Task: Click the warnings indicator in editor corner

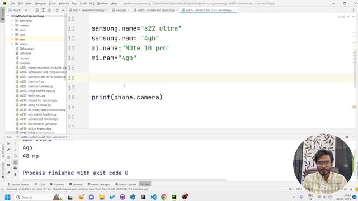Action: coord(342,17)
